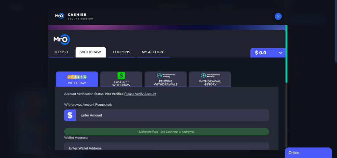Screen dimensions: 337x158
Task: Follow the Please Verify Account link
Action: (x=140, y=94)
